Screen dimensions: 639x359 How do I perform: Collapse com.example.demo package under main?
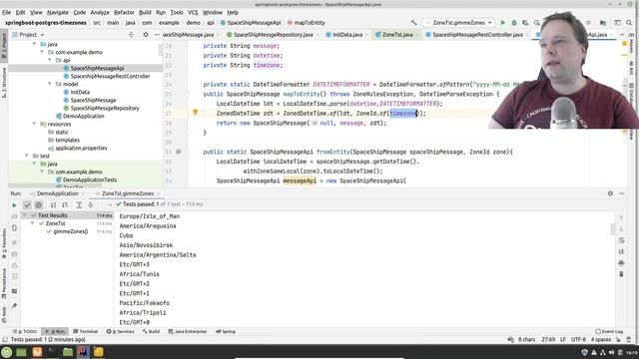click(42, 52)
